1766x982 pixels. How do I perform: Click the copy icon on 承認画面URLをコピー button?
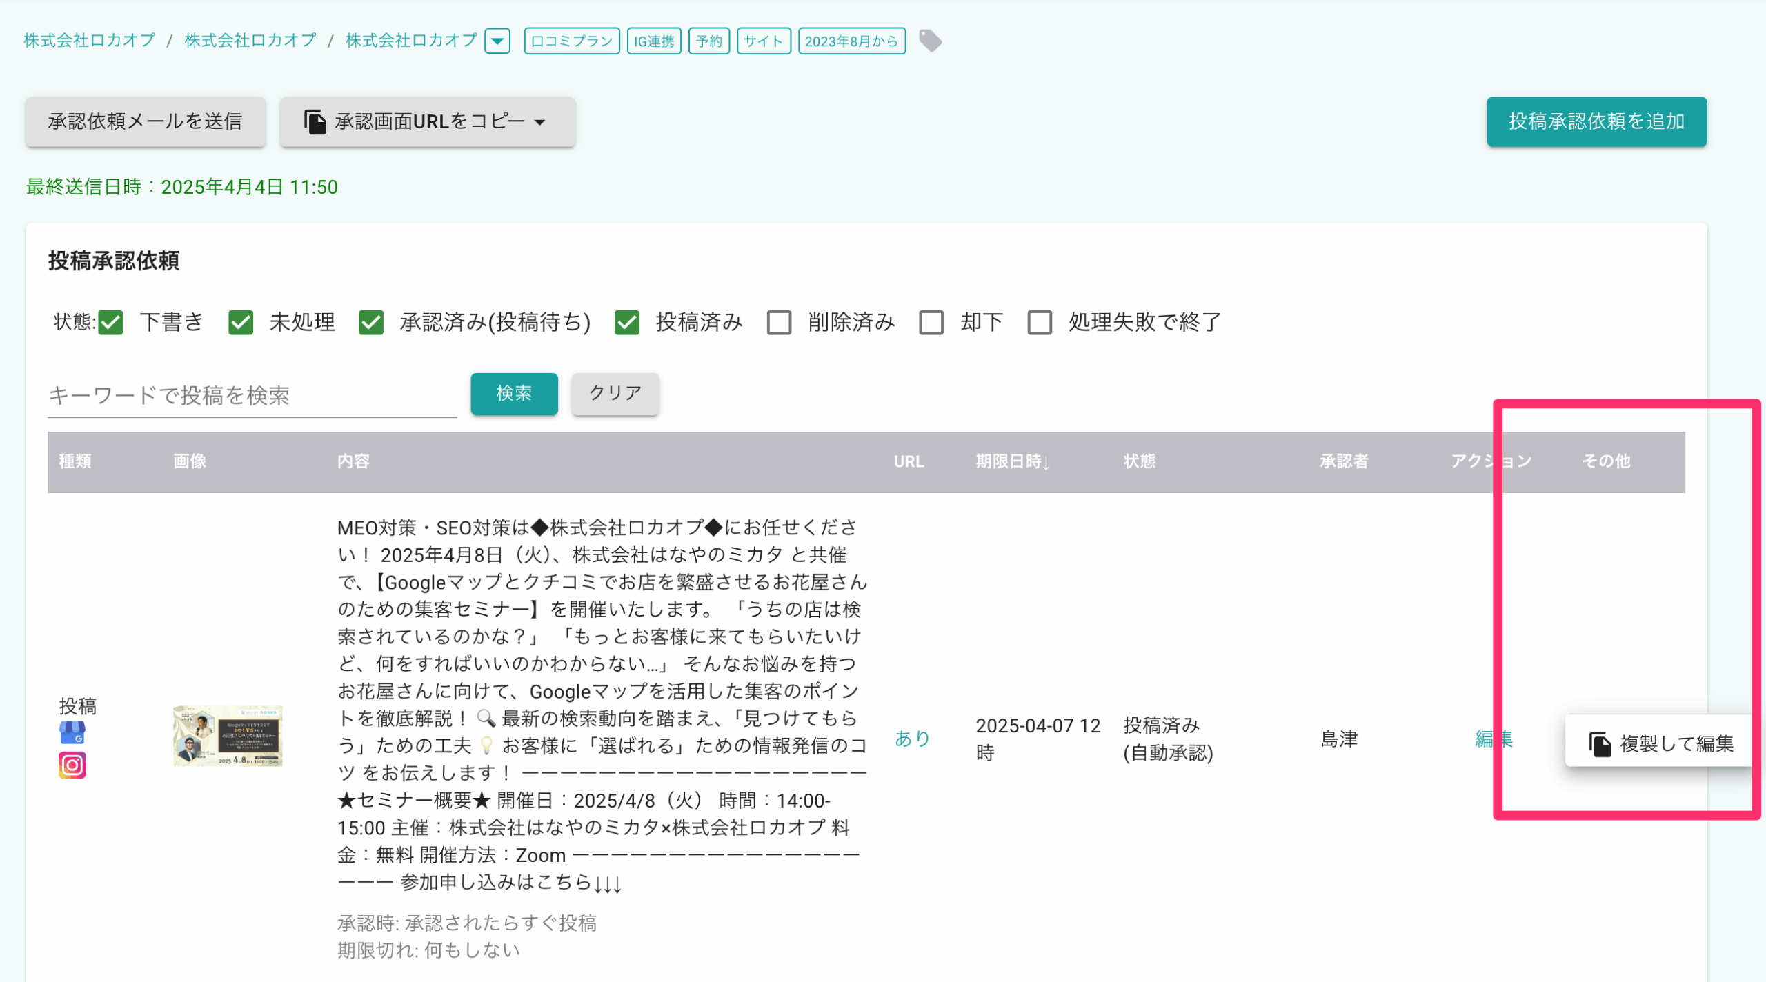[315, 122]
